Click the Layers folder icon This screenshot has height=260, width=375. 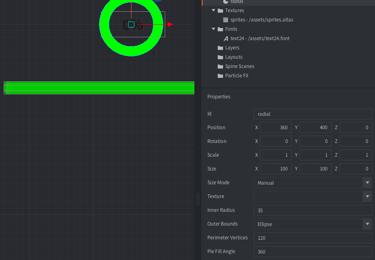click(x=220, y=48)
